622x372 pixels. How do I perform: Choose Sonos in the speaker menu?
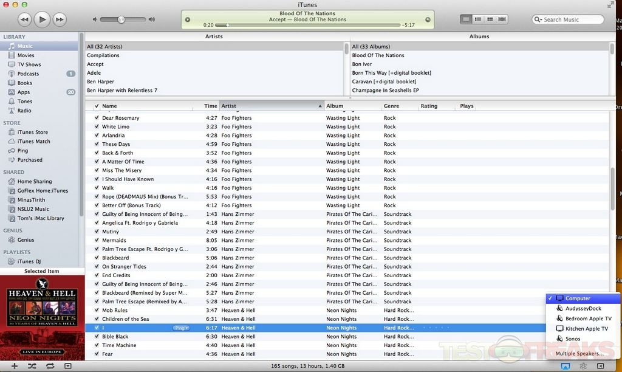point(573,339)
